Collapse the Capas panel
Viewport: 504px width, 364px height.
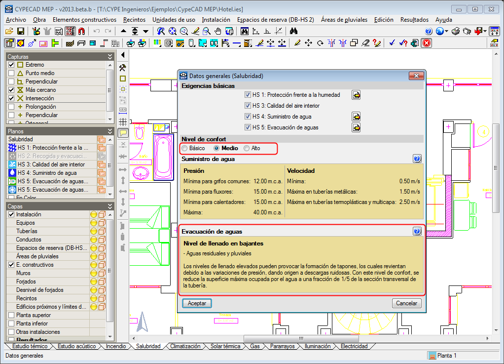pos(109,206)
